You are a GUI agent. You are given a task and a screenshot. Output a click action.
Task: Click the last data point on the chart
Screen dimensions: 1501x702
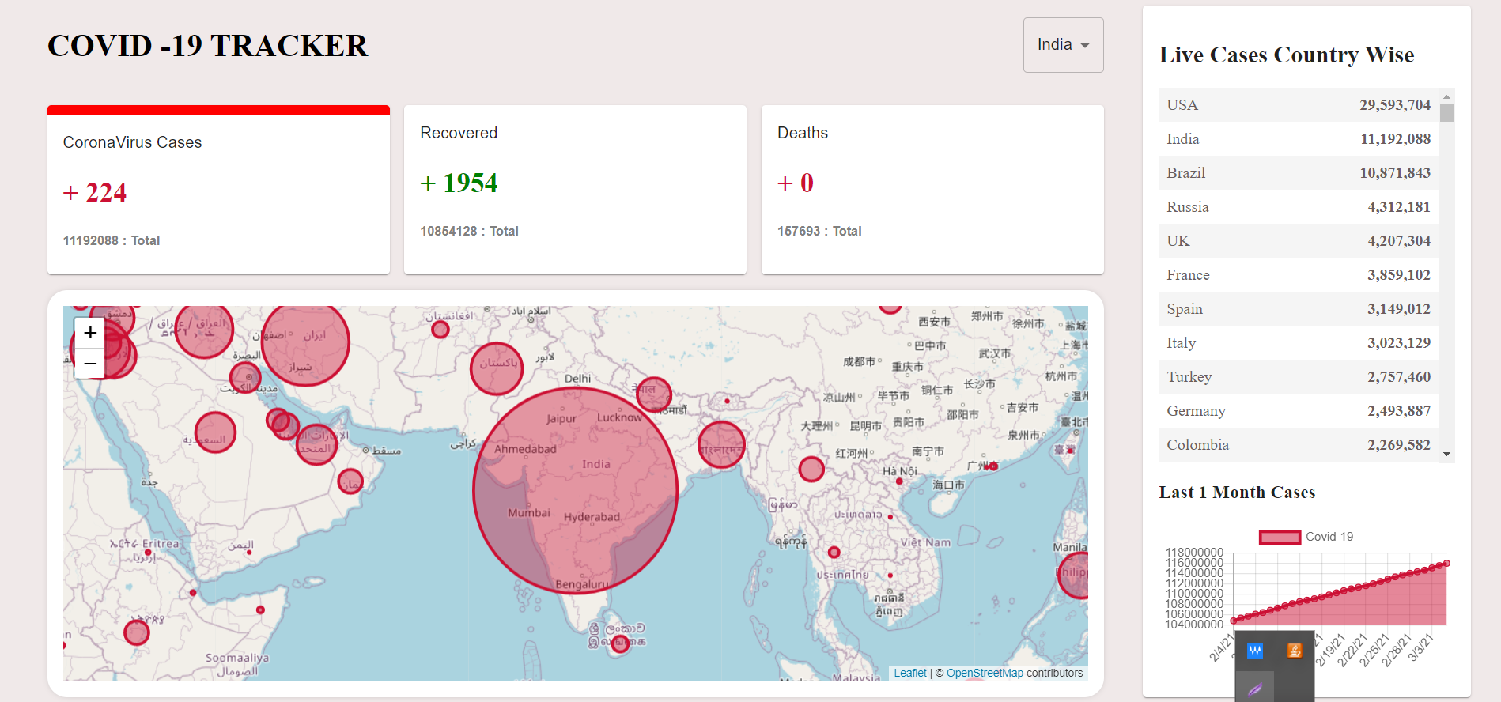[1446, 564]
